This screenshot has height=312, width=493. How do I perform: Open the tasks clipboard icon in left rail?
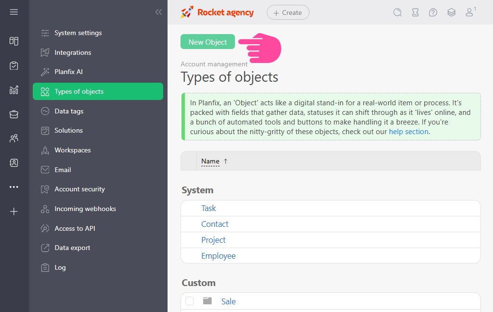[14, 65]
